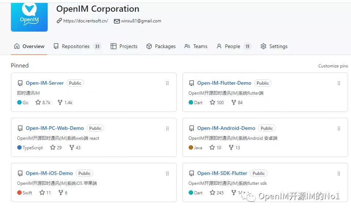Click the drag handle icon on Open-IM-Server card
This screenshot has width=351, height=212.
tap(167, 83)
